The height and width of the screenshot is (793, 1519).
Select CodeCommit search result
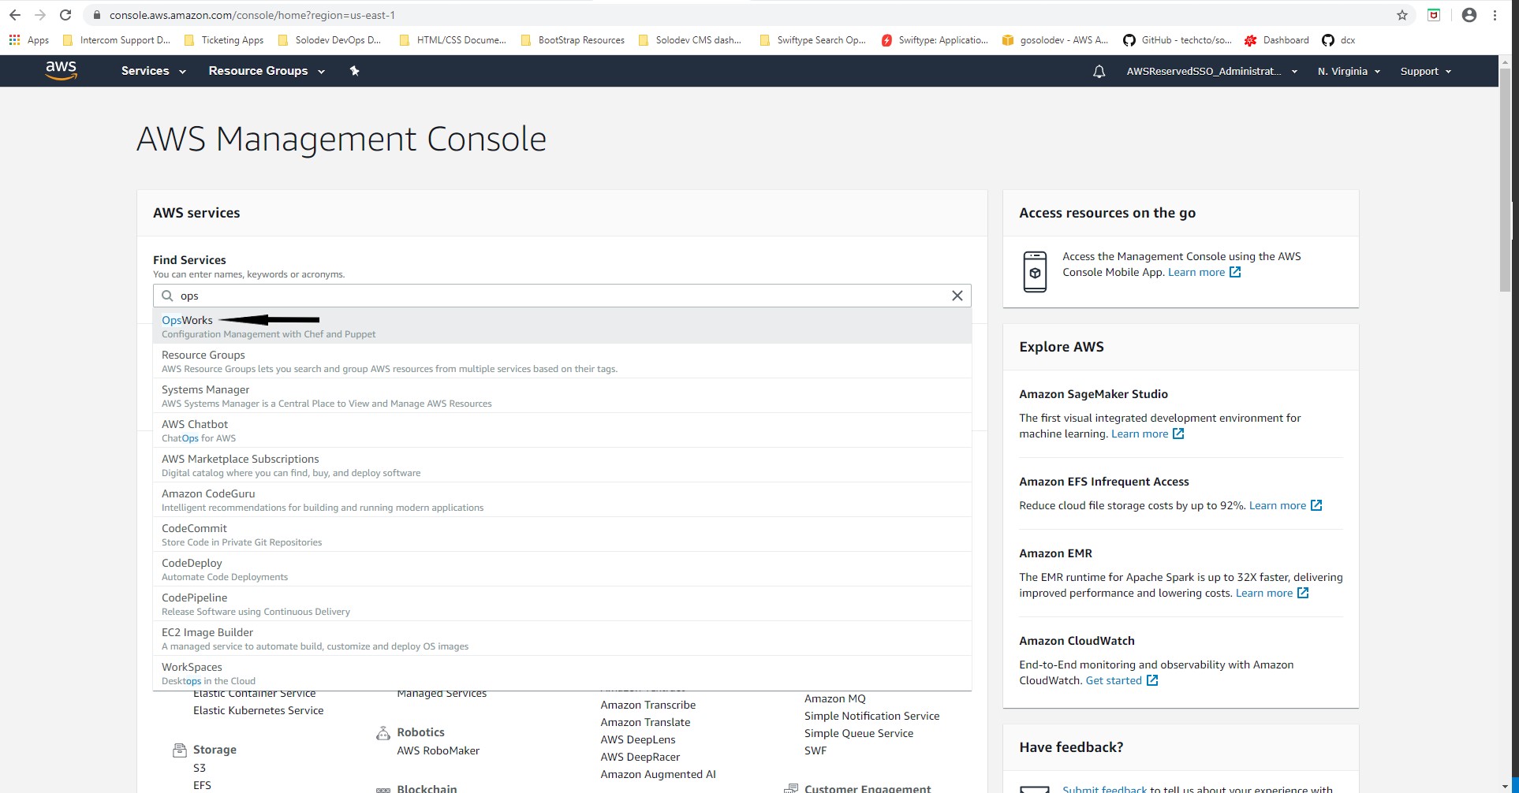point(562,534)
